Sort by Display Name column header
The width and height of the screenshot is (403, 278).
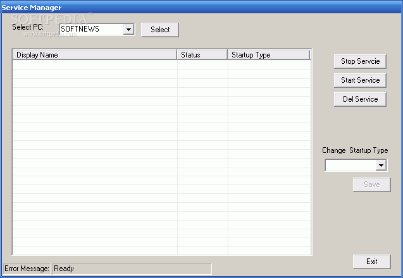pos(95,55)
